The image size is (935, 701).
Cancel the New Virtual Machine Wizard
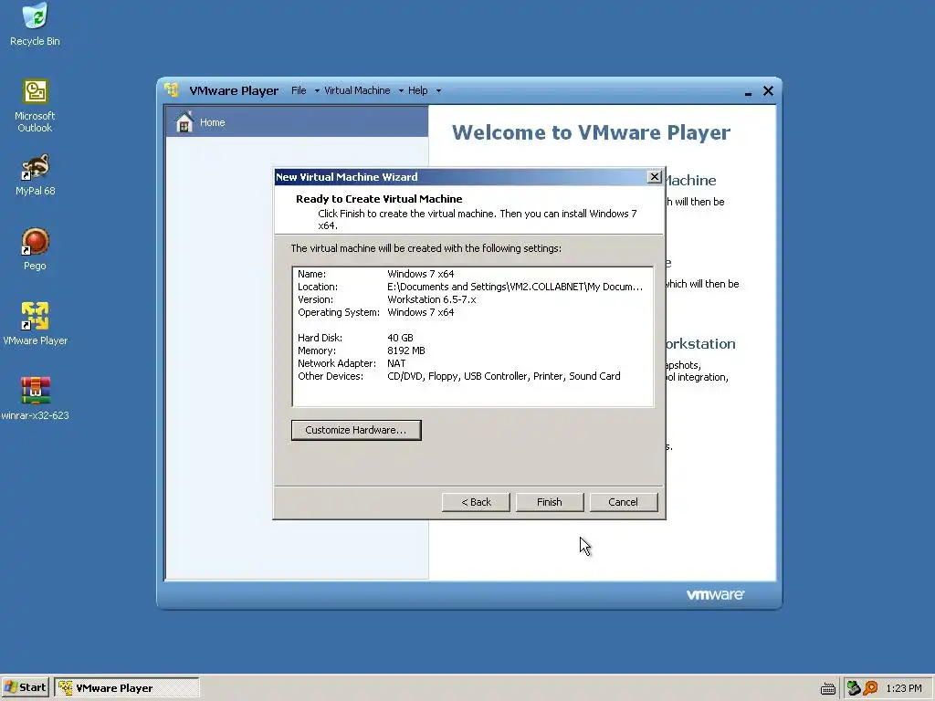tap(623, 502)
